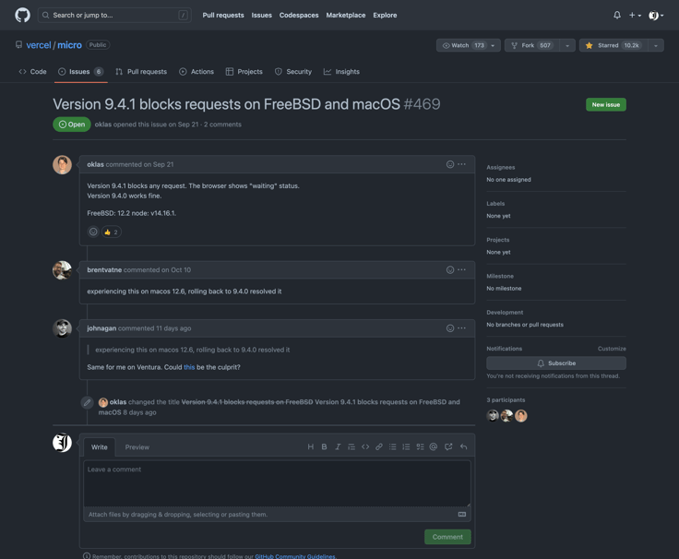The image size is (679, 559).
Task: Open the Issues repository tab
Action: pyautogui.click(x=81, y=72)
